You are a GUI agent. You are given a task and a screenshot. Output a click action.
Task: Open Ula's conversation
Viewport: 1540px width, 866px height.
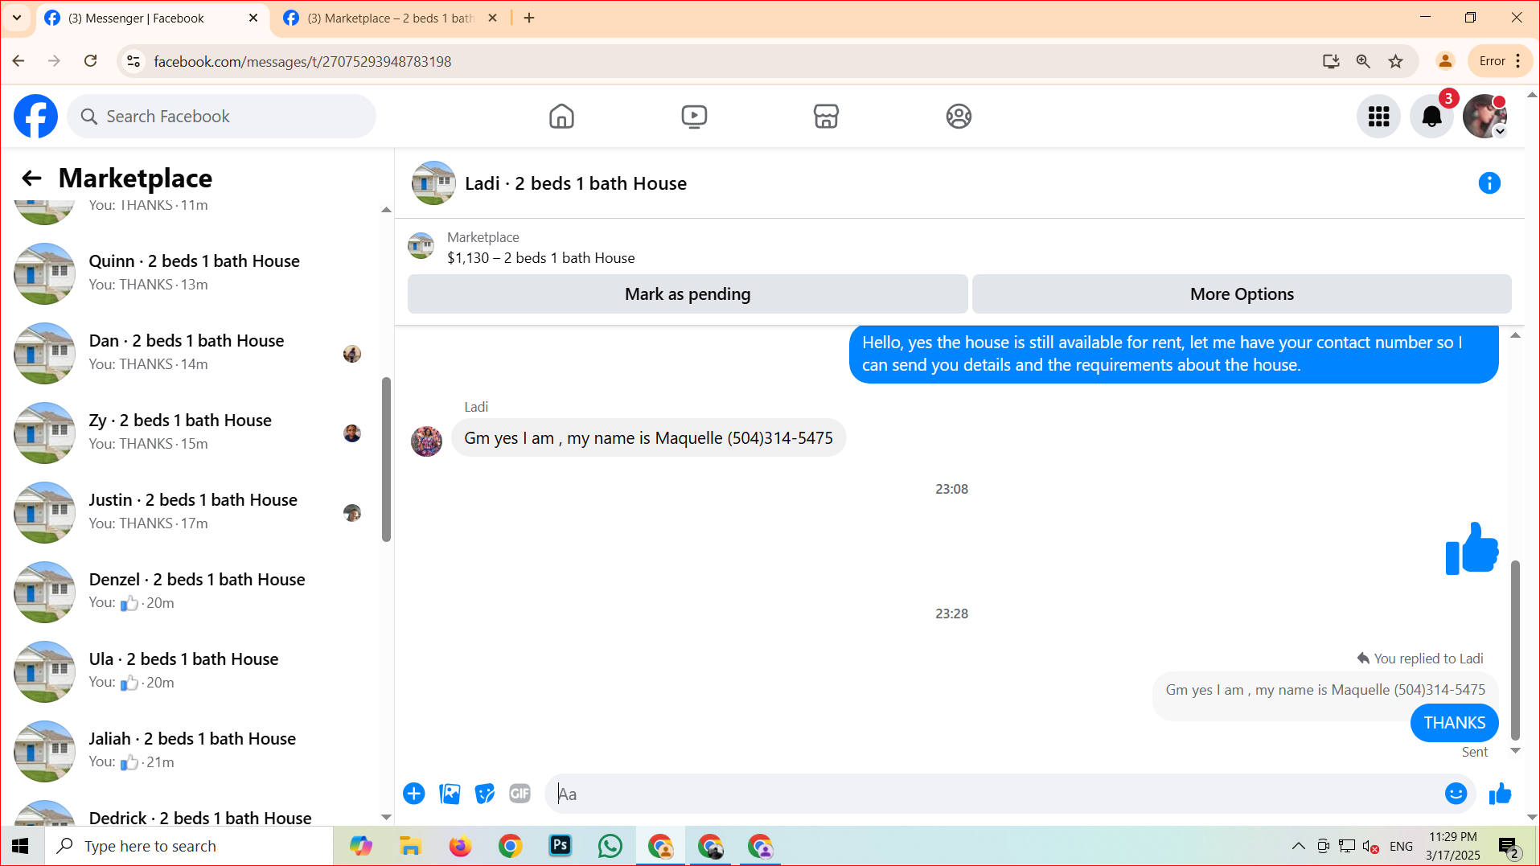193,671
